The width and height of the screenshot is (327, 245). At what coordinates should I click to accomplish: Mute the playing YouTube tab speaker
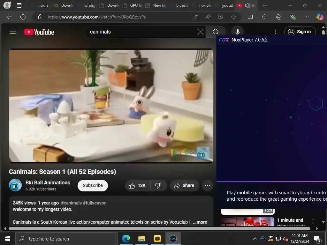click(247, 5)
